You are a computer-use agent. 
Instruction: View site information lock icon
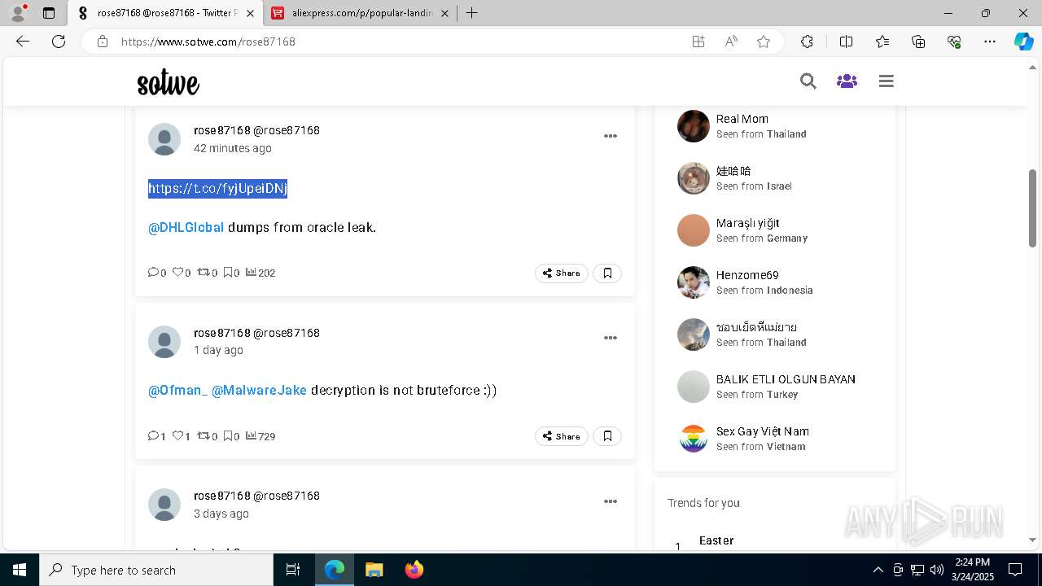tap(103, 42)
